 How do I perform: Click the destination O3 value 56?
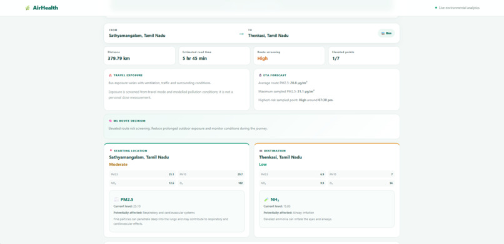pos(391,183)
